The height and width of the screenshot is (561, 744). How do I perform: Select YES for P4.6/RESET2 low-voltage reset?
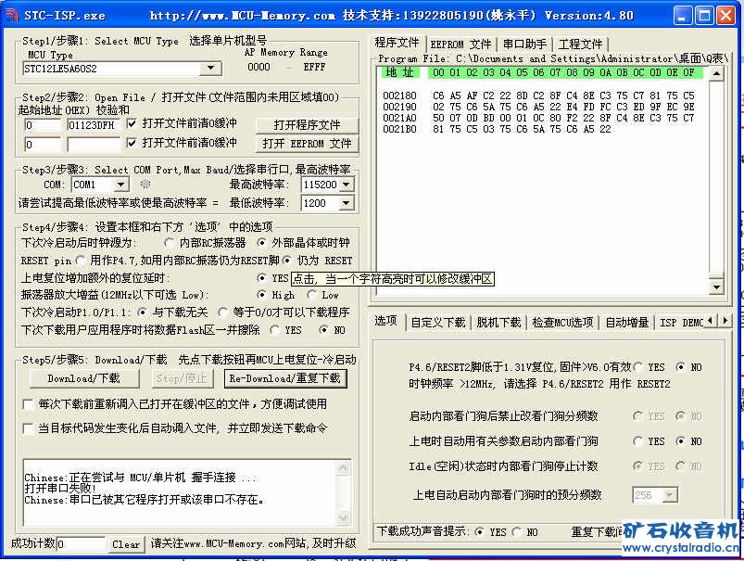tap(638, 366)
